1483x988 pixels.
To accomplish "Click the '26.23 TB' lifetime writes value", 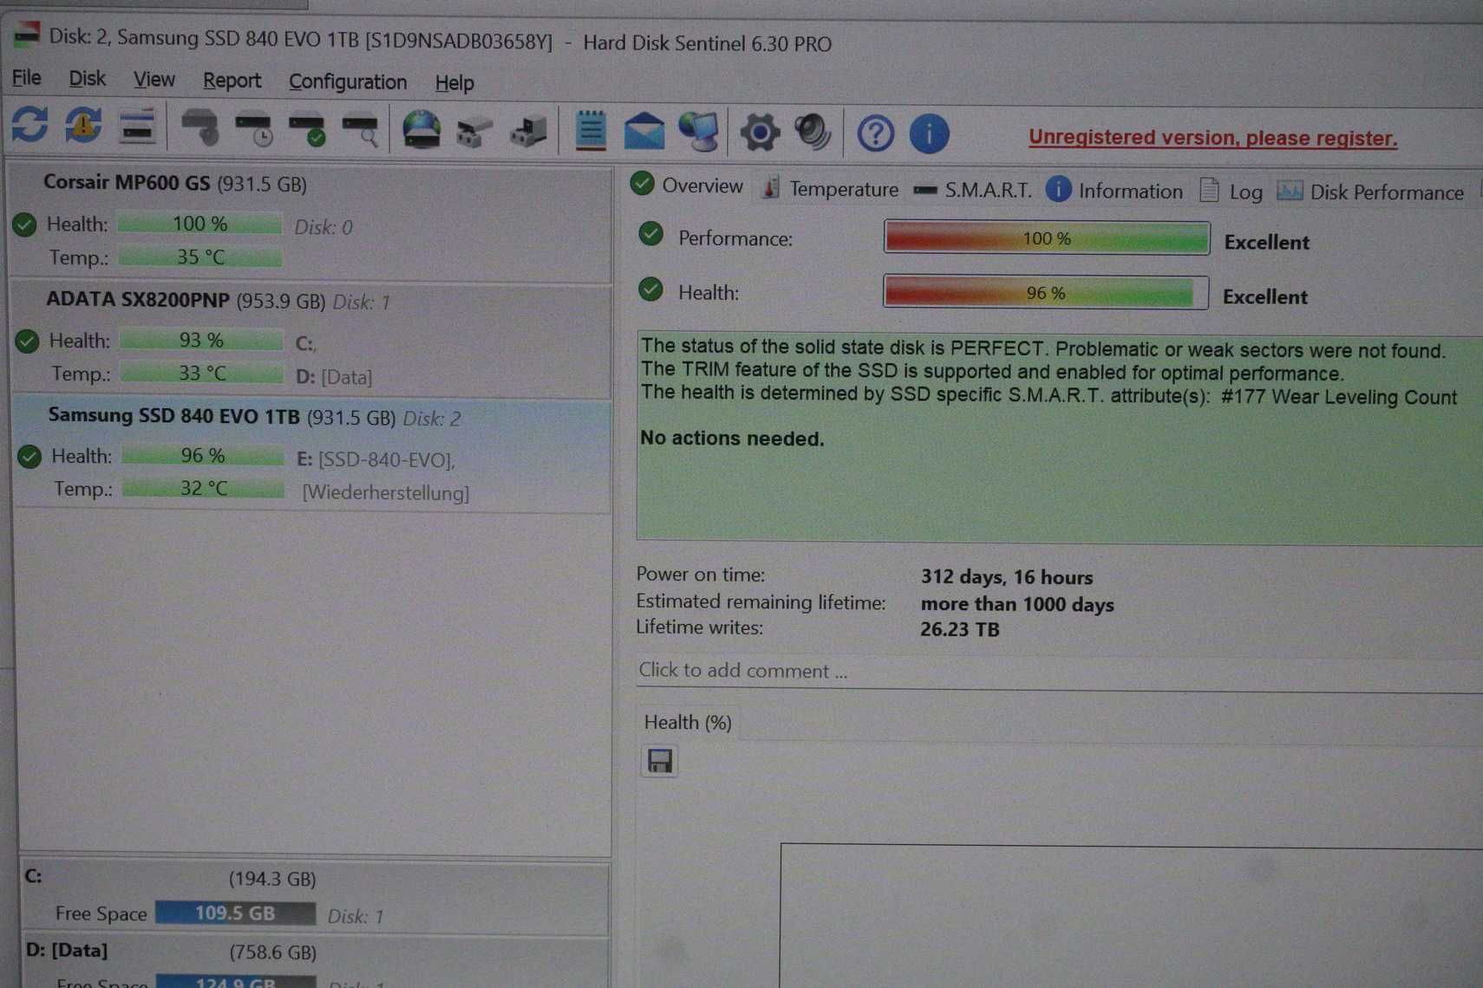I will 960,629.
